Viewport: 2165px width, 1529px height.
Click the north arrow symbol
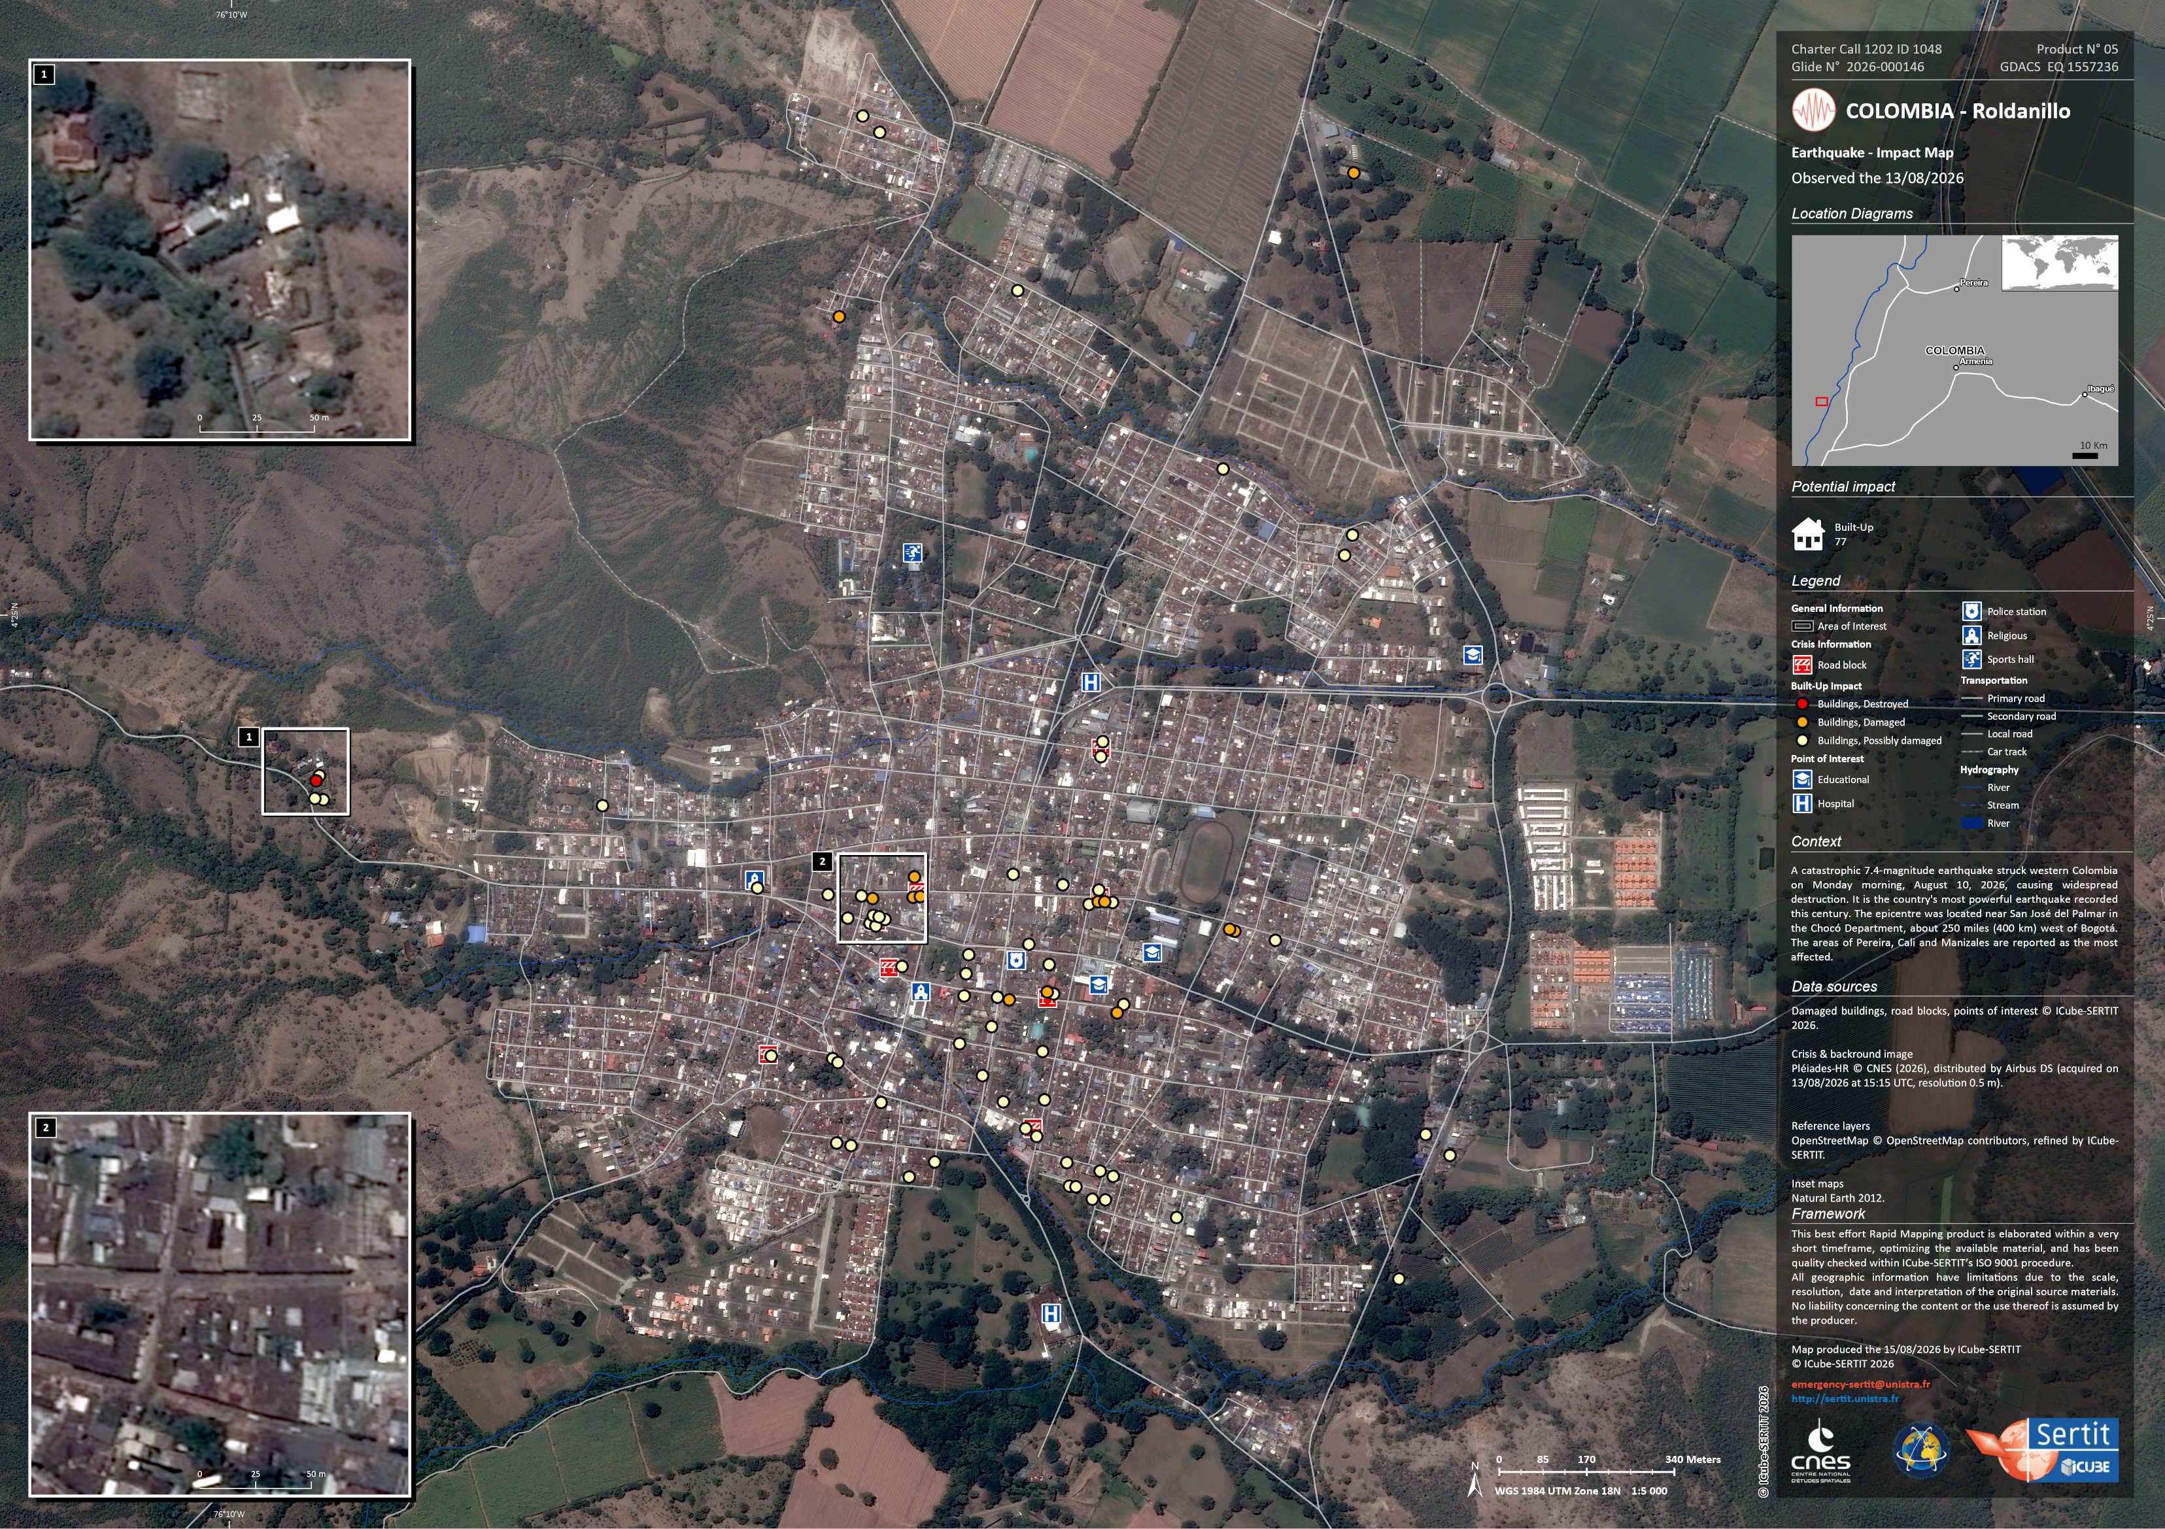[x=1475, y=1481]
